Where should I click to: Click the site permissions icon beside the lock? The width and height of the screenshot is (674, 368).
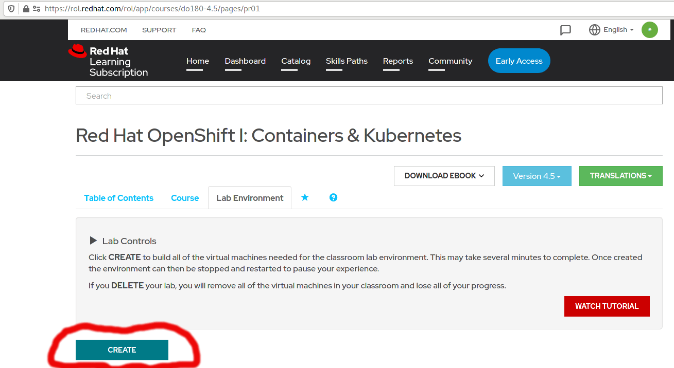36,8
